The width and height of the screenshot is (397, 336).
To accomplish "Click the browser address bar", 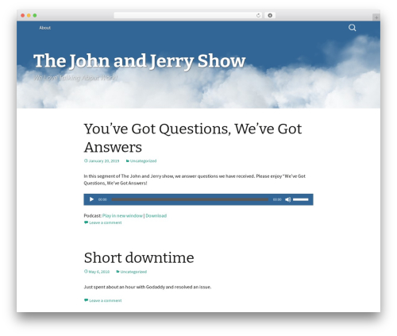I will point(188,15).
